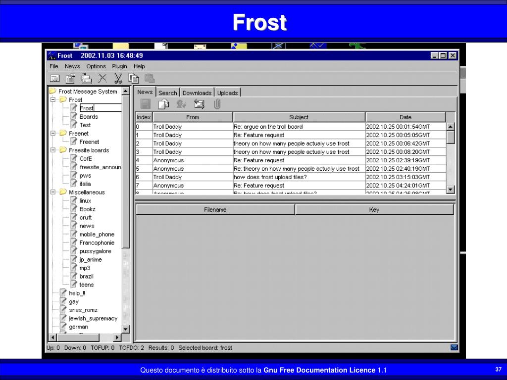Collapse the Frost folder in tree

point(53,100)
